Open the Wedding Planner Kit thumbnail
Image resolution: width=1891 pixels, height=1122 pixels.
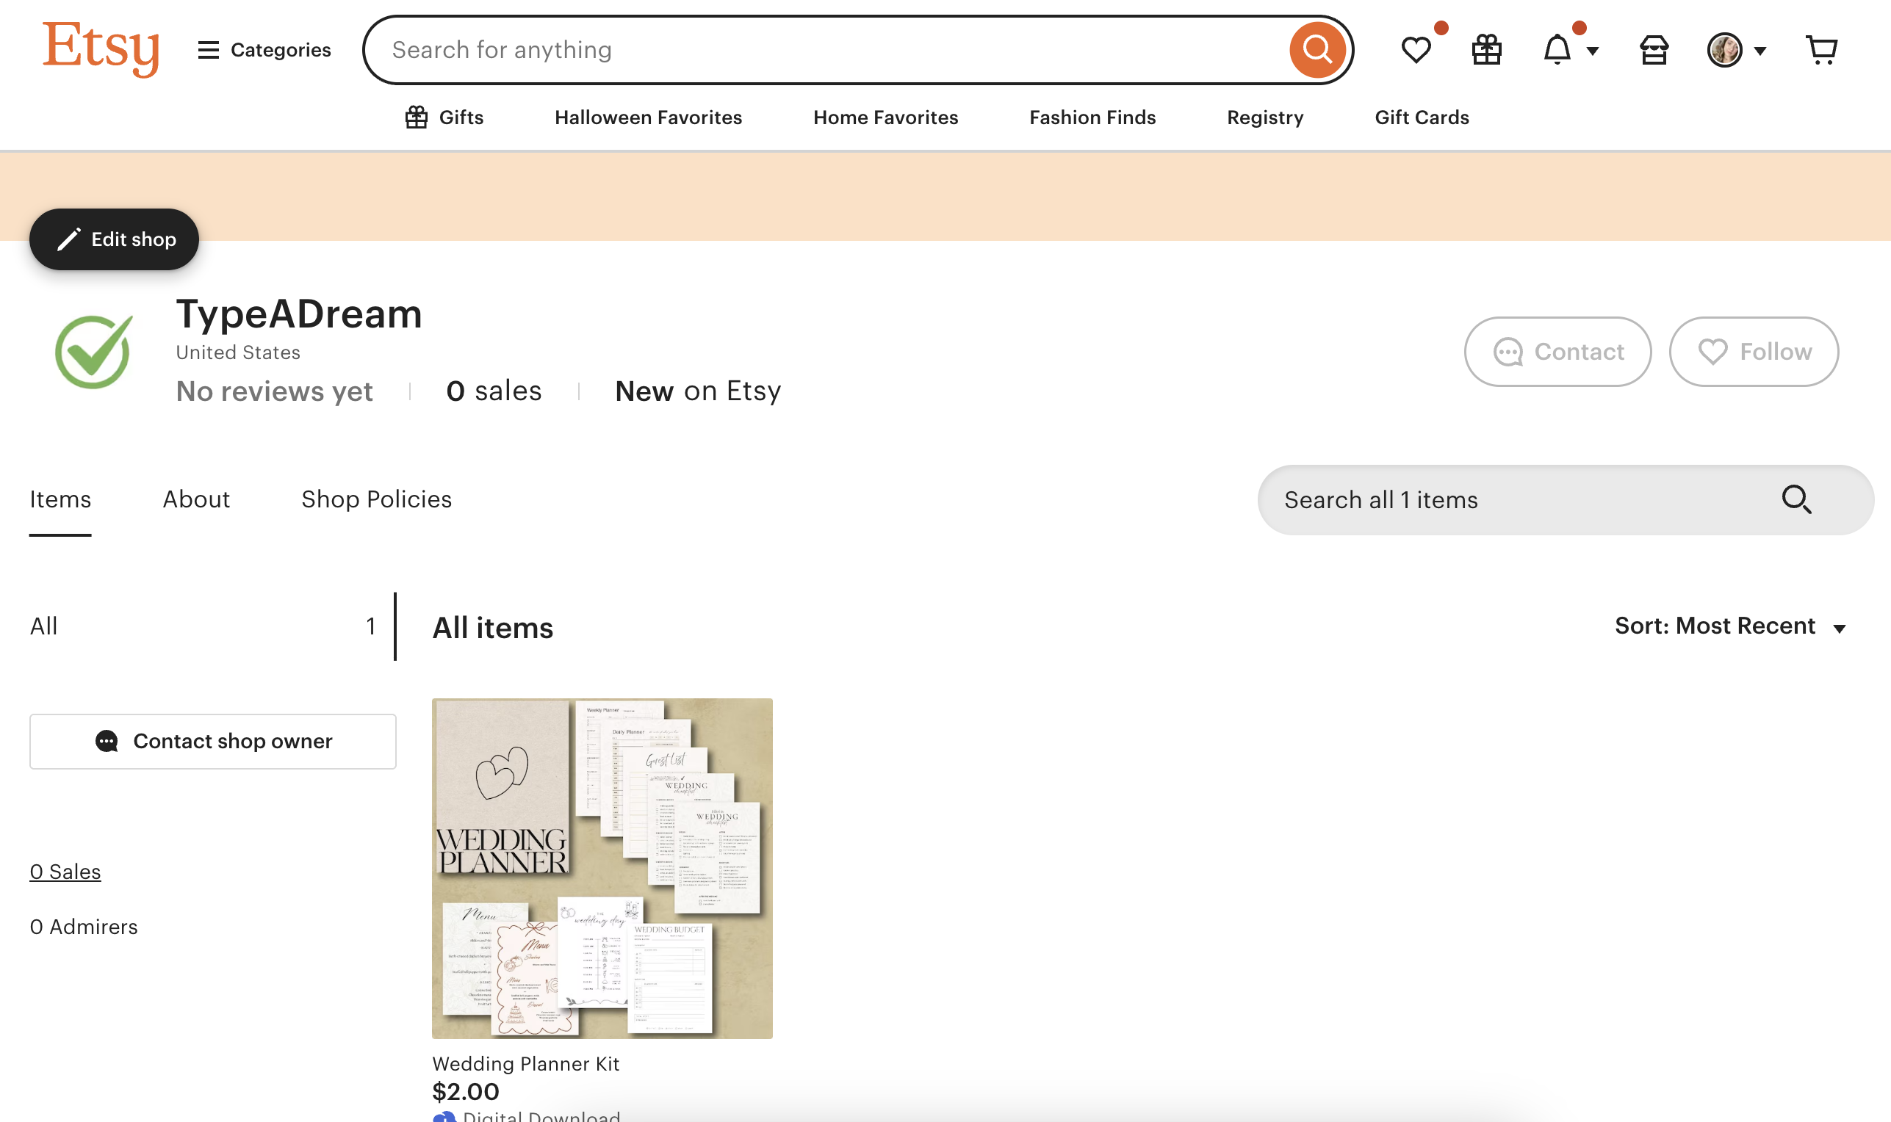click(x=602, y=868)
